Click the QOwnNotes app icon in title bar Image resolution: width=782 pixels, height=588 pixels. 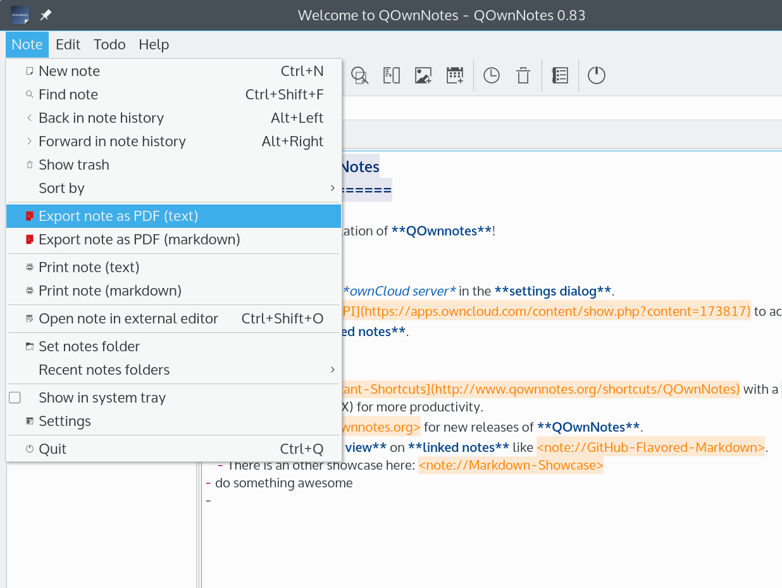tap(20, 15)
